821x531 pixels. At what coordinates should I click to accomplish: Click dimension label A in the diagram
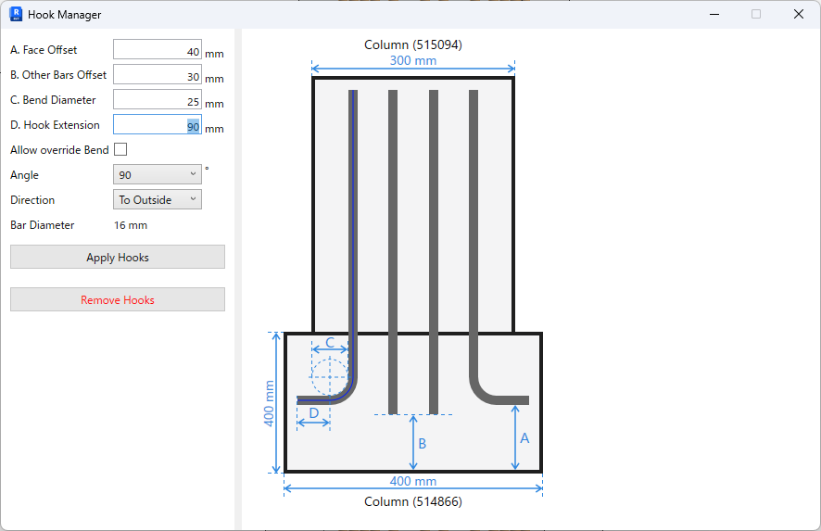(524, 438)
